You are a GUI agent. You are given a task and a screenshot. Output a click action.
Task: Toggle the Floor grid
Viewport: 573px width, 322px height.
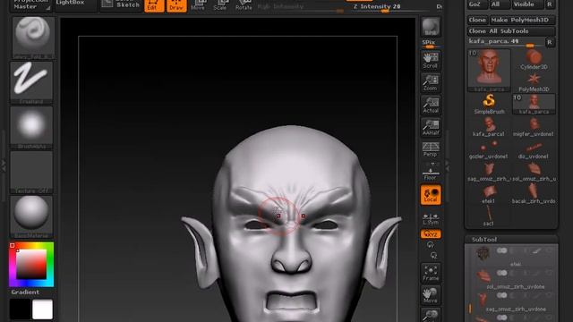click(x=431, y=172)
